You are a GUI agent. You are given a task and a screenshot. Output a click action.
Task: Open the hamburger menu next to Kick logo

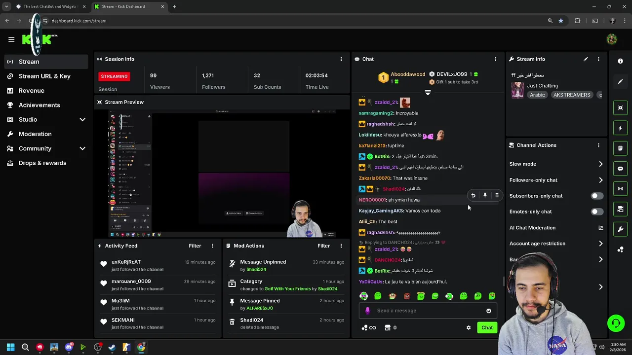(11, 39)
